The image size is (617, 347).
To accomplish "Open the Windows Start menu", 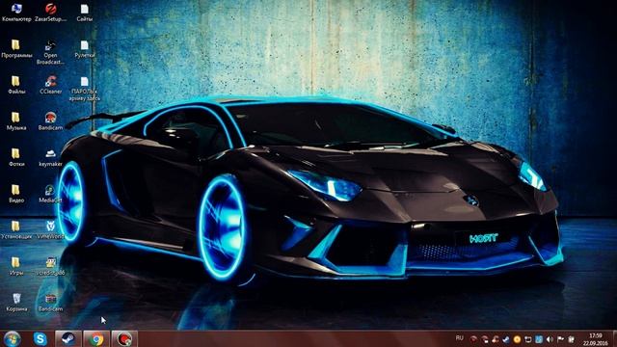I will click(13, 338).
